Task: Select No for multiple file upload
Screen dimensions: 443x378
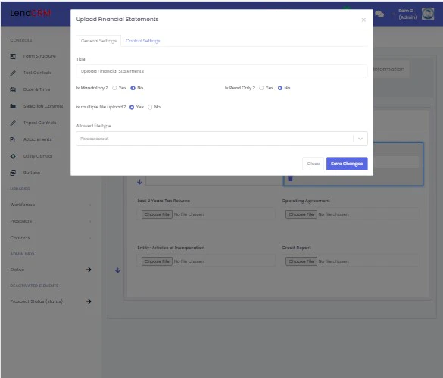Action: [x=150, y=107]
